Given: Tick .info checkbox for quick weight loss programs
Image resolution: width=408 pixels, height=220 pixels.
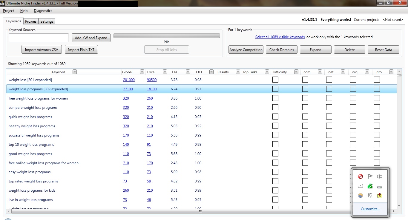Looking at the screenshot, I should click(x=377, y=117).
